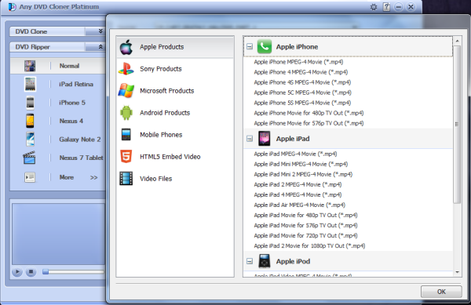Collapse the Apple iPod group
This screenshot has height=305, width=471.
click(x=250, y=261)
